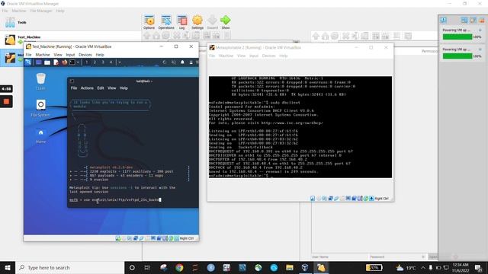Click the green Show arrow icon

click(226, 22)
